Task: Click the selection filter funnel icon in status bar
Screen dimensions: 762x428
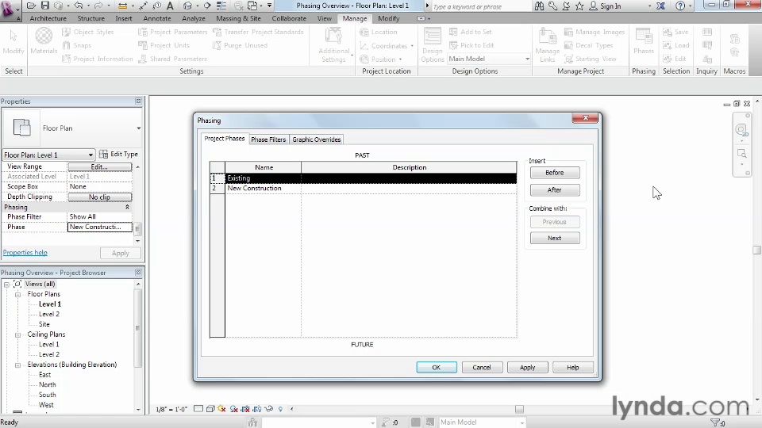Action: (x=715, y=422)
